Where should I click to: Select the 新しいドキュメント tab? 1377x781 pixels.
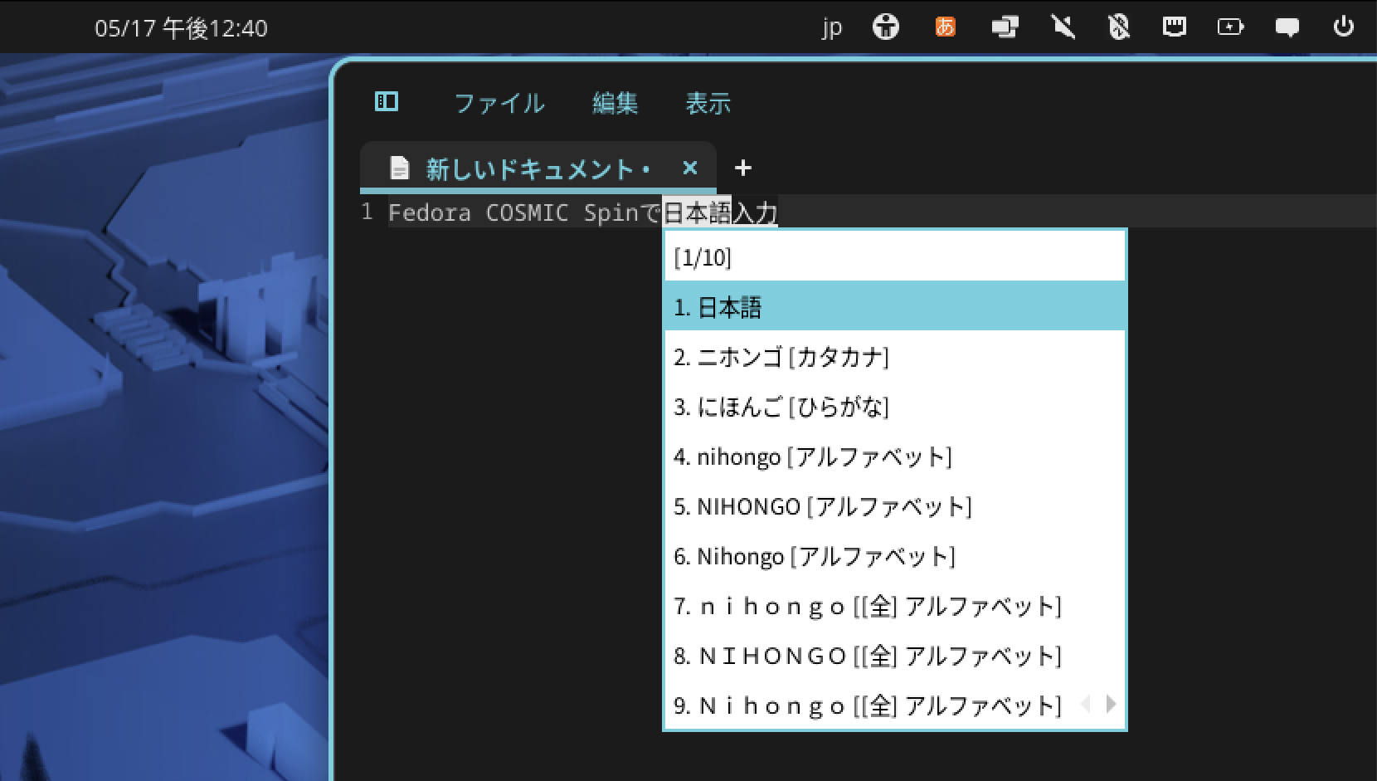click(538, 168)
